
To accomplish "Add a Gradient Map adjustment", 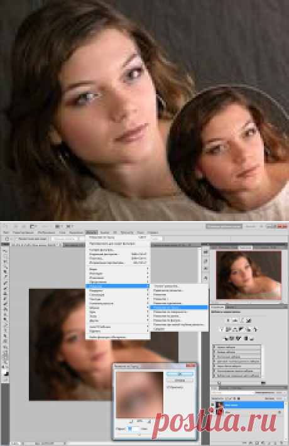I will pos(246,338).
